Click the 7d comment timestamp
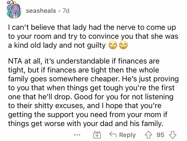The image size is (187, 141). (65, 11)
